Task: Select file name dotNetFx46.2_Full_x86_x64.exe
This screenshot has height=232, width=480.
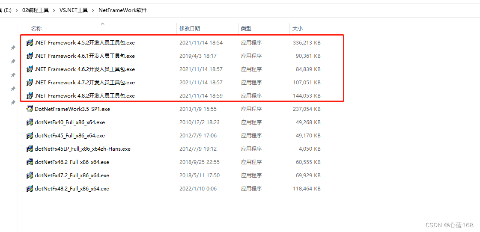Action: click(x=72, y=162)
